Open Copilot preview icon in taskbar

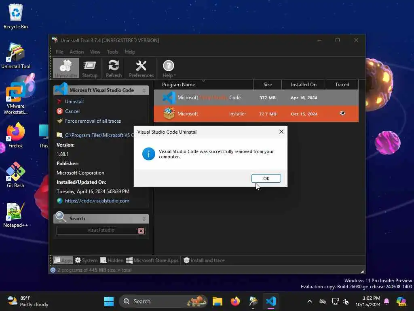tap(401, 301)
